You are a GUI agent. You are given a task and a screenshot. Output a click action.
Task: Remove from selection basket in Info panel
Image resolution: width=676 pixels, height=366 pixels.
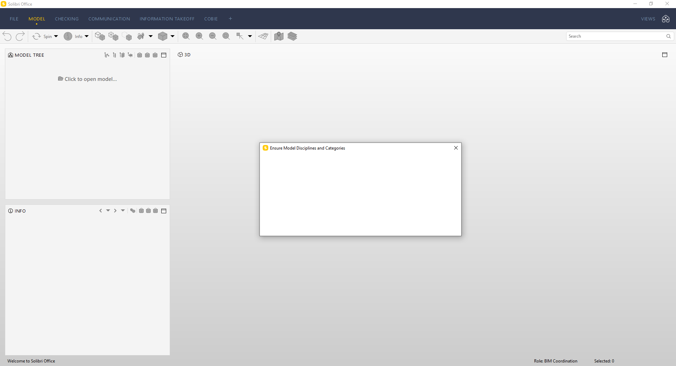pyautogui.click(x=149, y=211)
